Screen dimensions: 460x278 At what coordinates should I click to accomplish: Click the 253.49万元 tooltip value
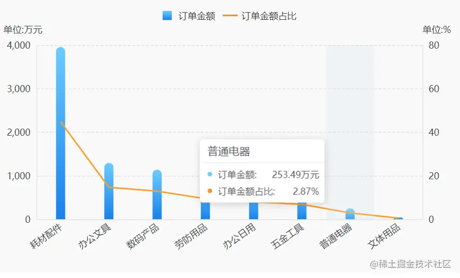(x=295, y=175)
